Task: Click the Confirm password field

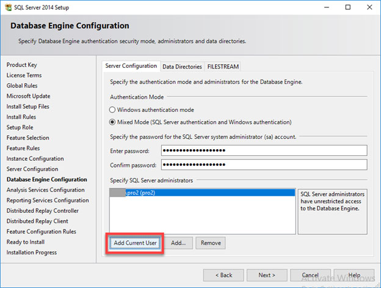Action: tap(264, 164)
